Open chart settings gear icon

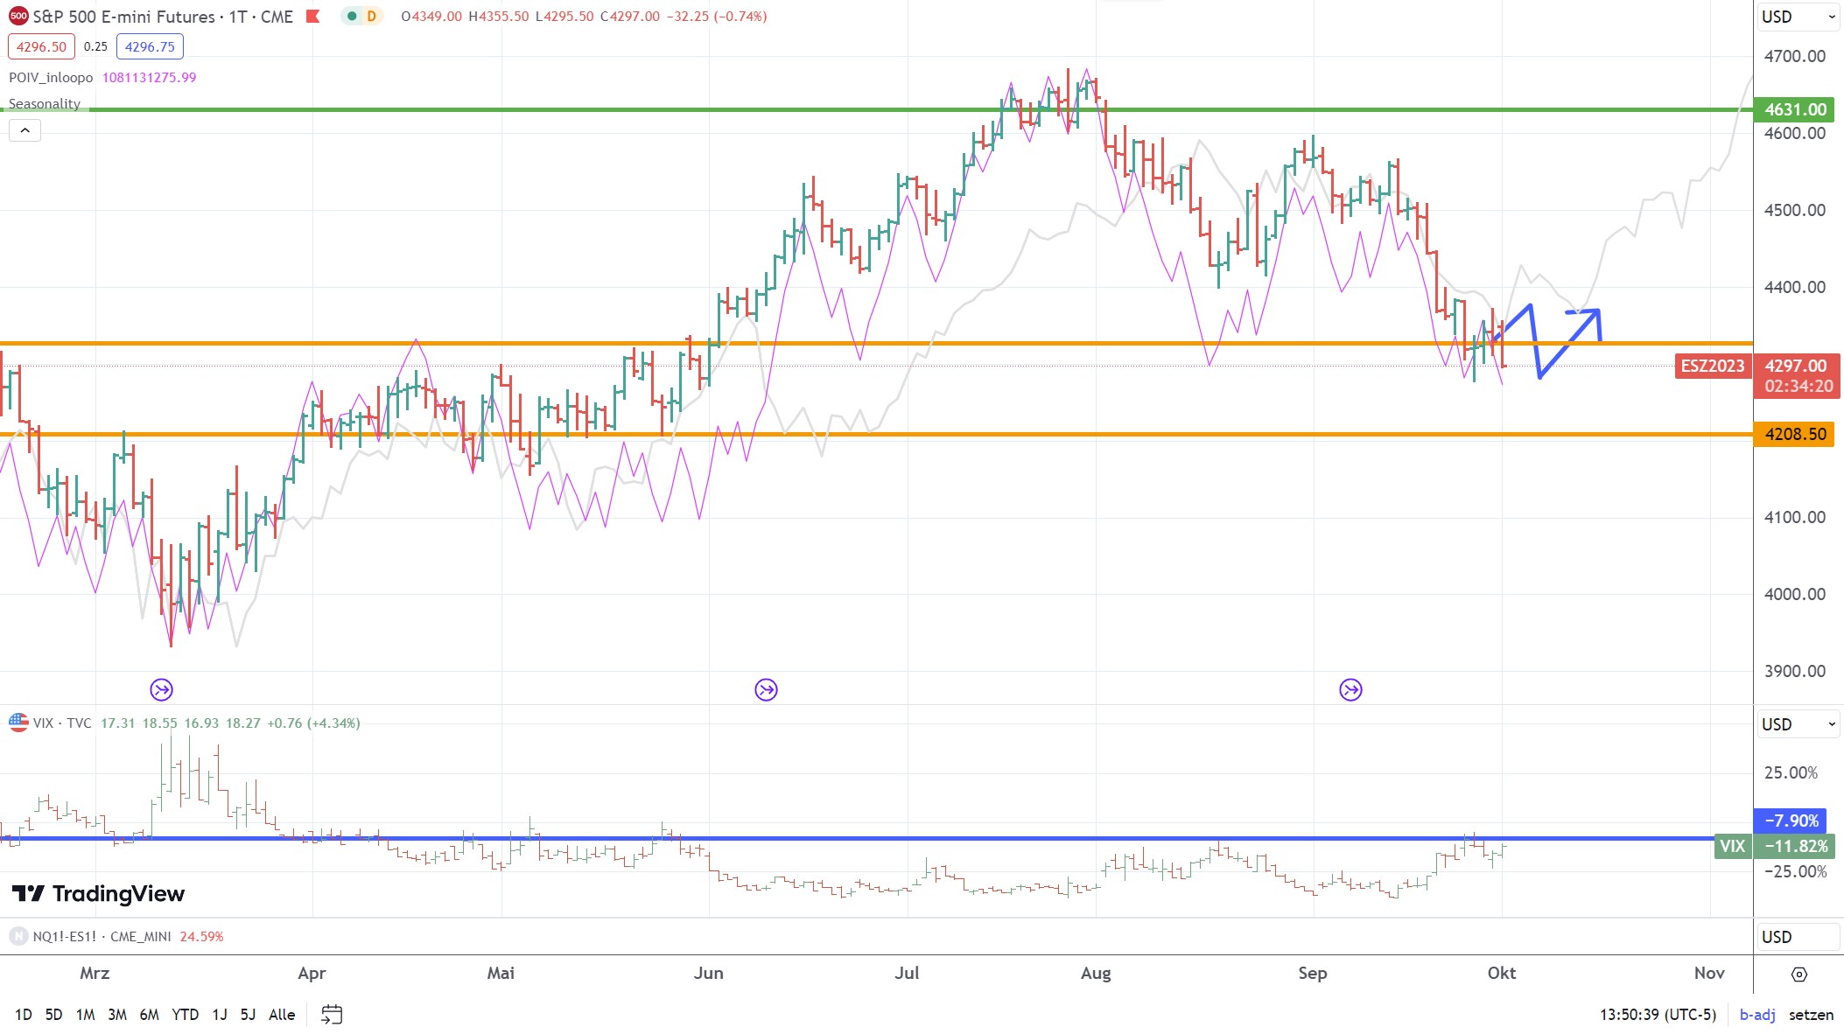click(x=1798, y=974)
